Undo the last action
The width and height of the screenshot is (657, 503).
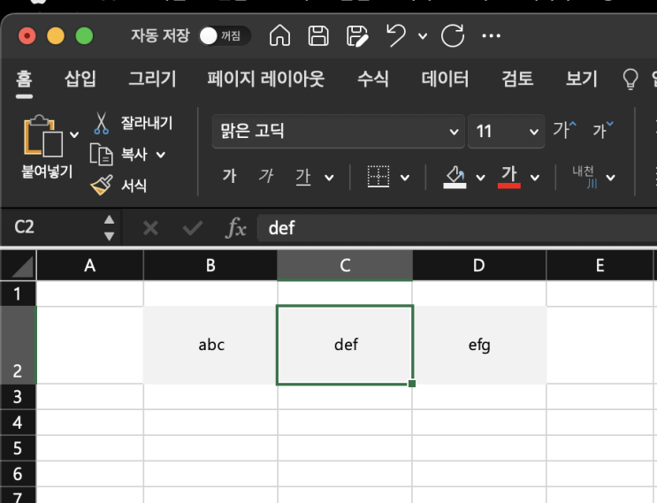[396, 35]
